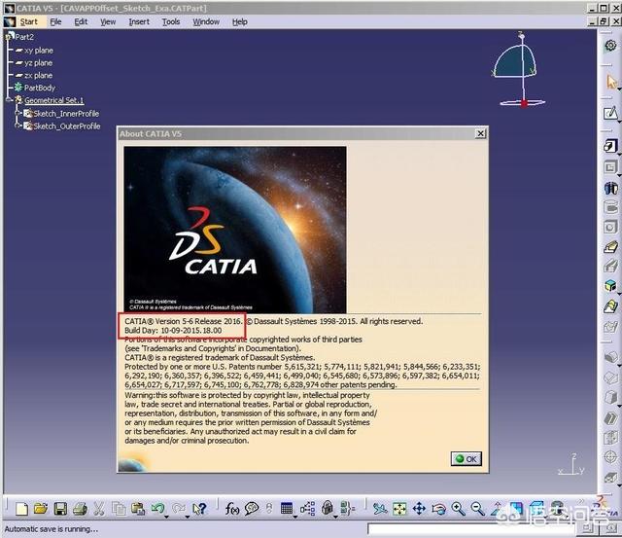Open the Tools menu

(x=171, y=21)
